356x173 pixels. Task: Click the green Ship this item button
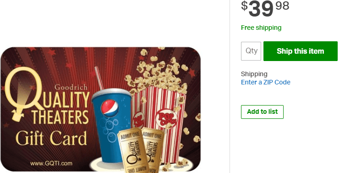pyautogui.click(x=301, y=51)
